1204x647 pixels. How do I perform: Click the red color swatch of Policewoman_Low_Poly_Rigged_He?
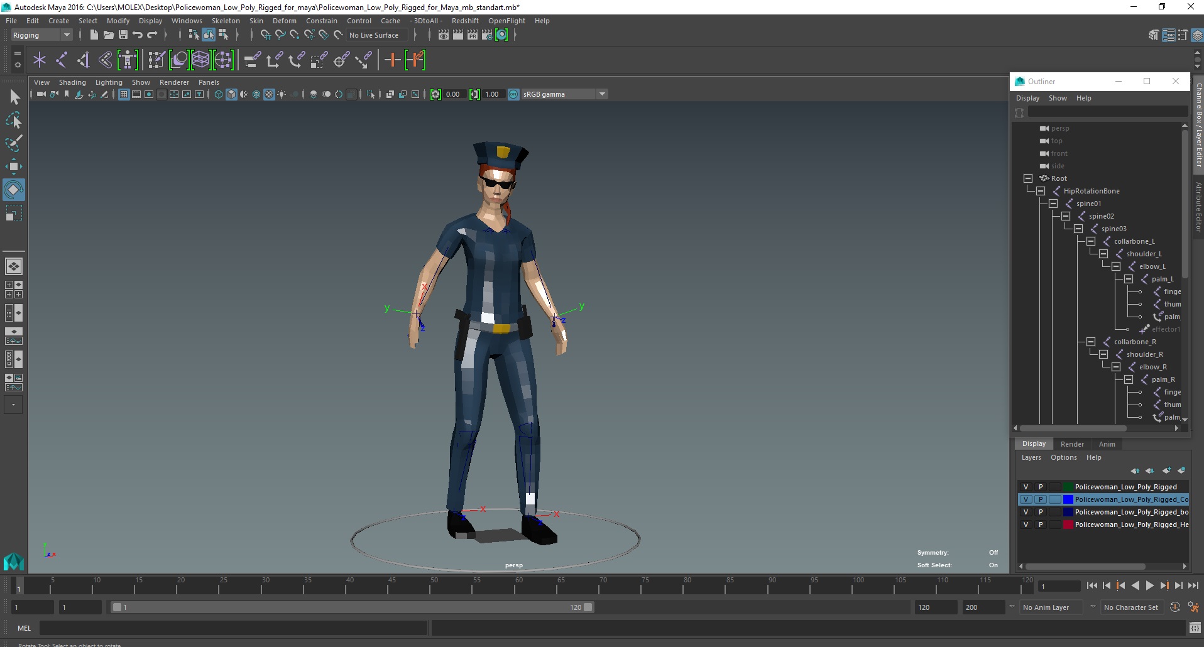tap(1068, 525)
